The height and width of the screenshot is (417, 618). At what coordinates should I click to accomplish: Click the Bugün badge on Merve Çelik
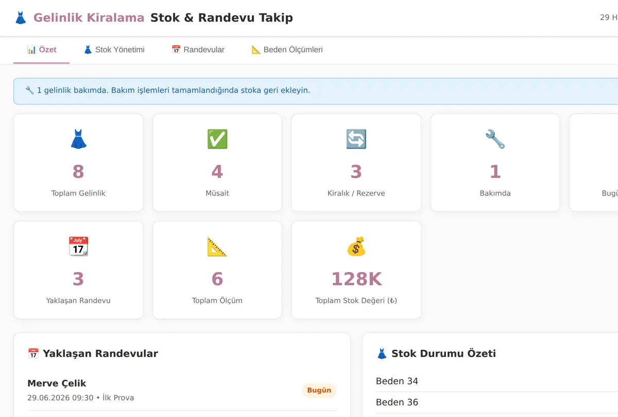point(319,390)
